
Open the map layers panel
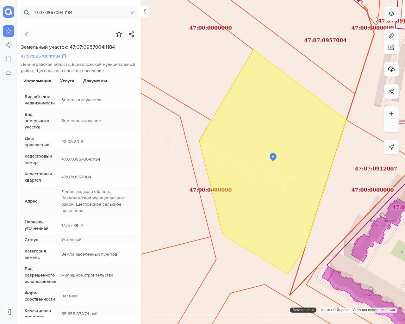click(x=391, y=14)
